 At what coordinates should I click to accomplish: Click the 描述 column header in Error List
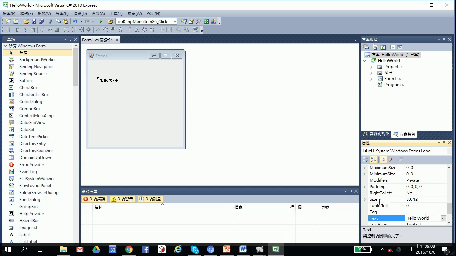point(162,207)
